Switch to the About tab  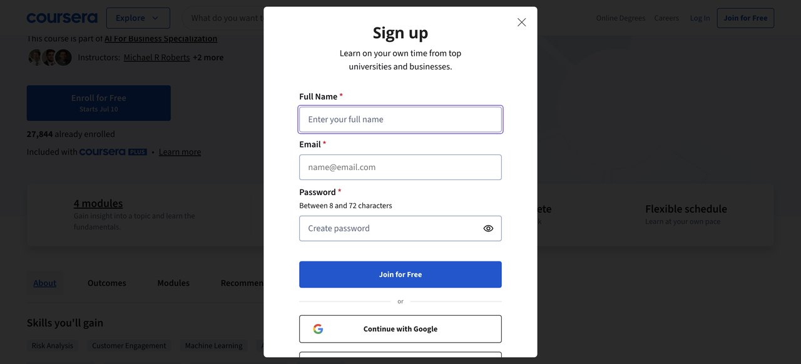pos(45,283)
